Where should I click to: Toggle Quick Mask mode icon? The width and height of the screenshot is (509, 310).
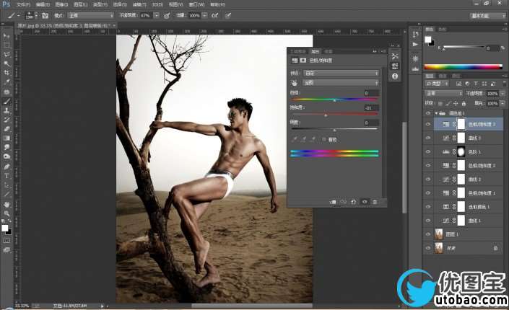point(6,241)
